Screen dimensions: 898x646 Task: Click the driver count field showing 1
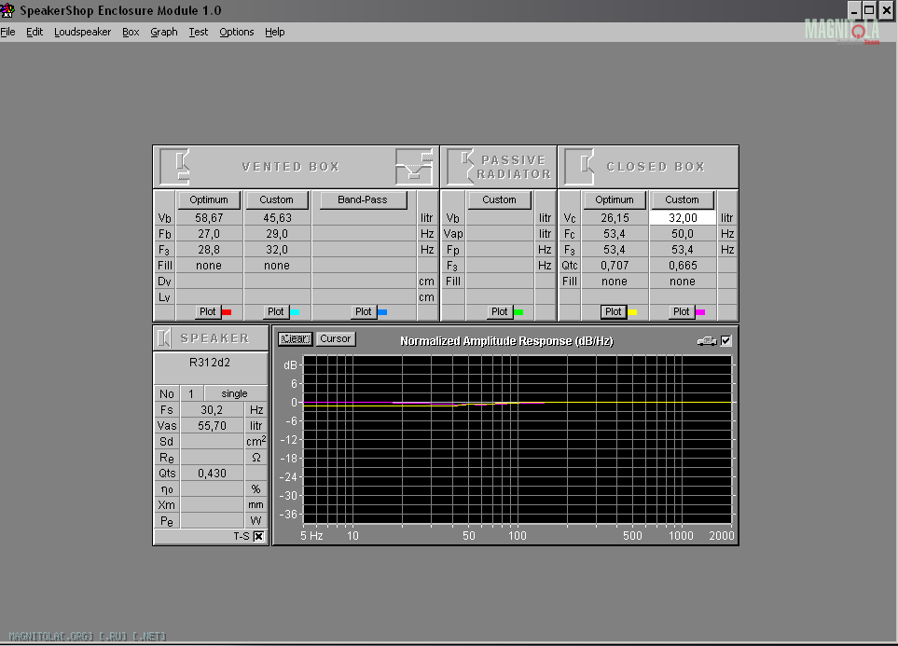(191, 394)
